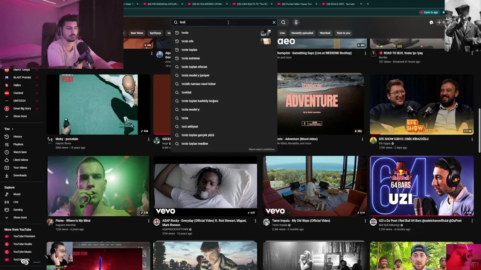
Task: Choose the 'testo taylan efecan' suggestion
Action: coord(224,67)
